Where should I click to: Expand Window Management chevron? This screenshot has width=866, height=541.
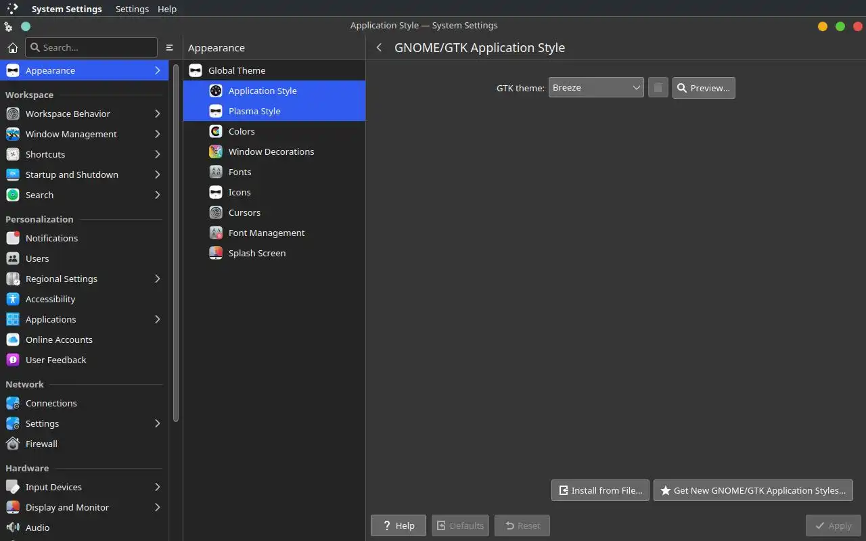[157, 134]
